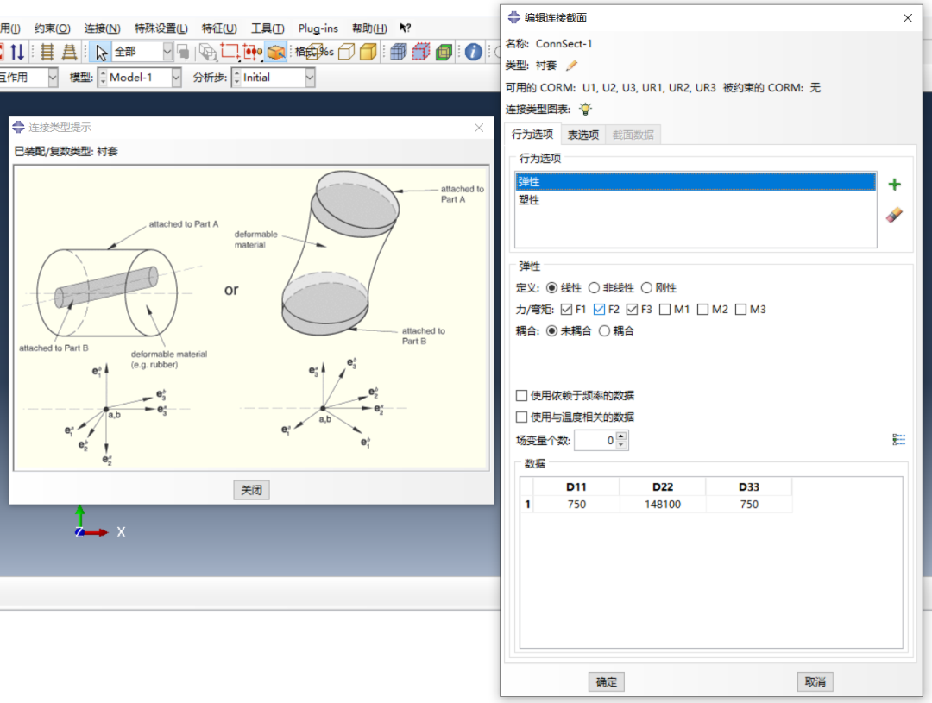Click the up-down arrows toolbar icon
This screenshot has width=932, height=703.
pos(17,53)
